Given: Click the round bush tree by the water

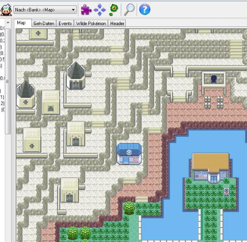Looking at the screenshot, I should [129, 208].
